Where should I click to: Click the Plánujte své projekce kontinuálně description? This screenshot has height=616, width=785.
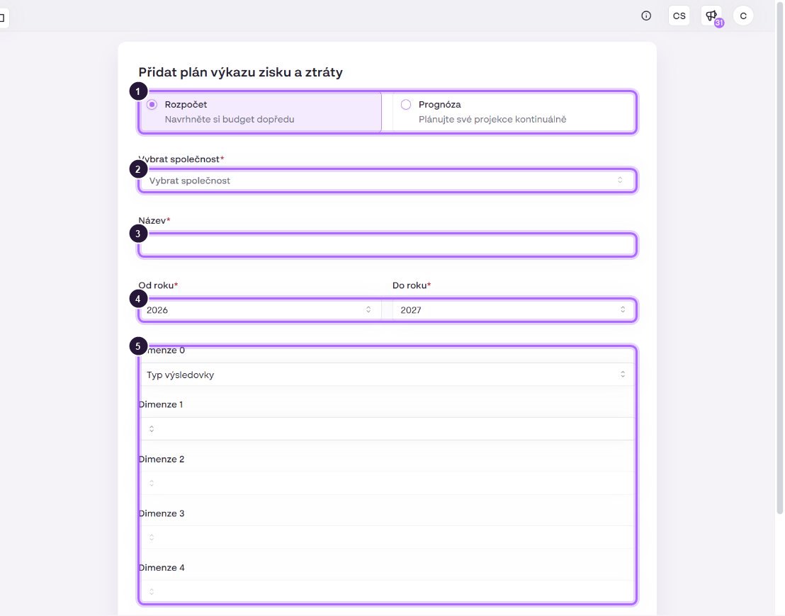pyautogui.click(x=492, y=120)
